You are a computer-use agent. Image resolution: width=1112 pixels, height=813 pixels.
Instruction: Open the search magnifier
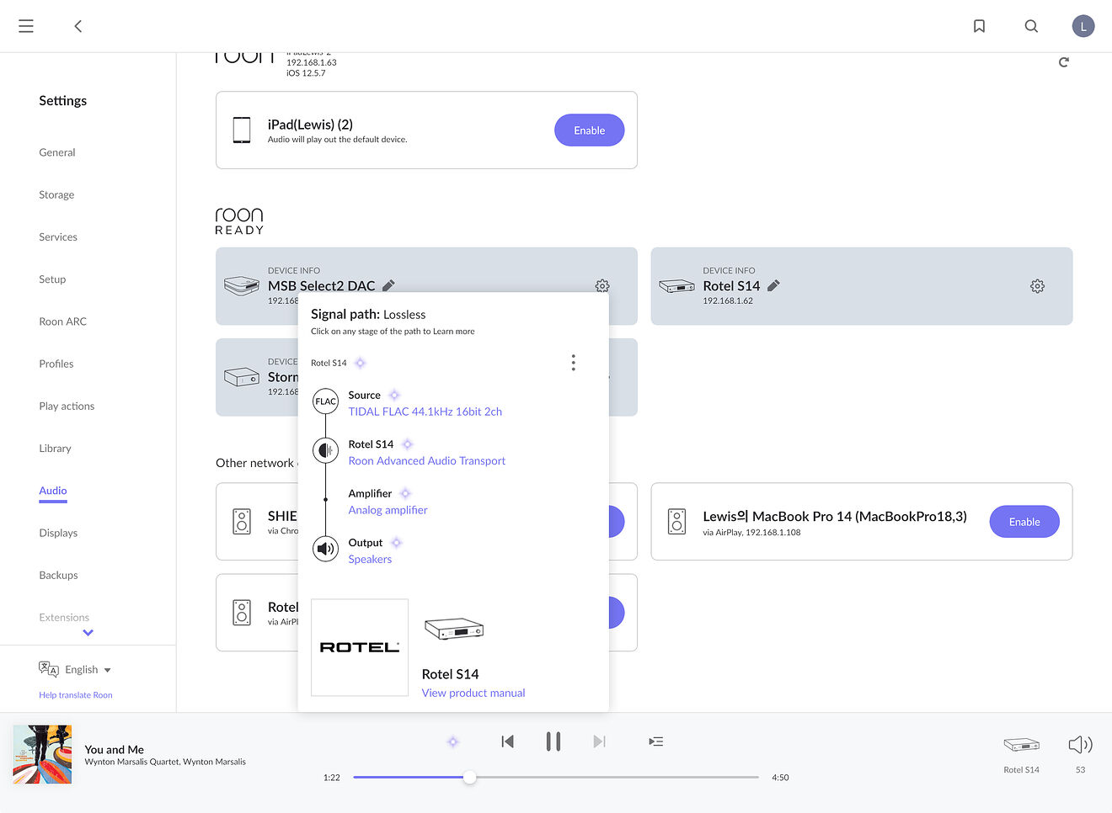click(x=1031, y=26)
